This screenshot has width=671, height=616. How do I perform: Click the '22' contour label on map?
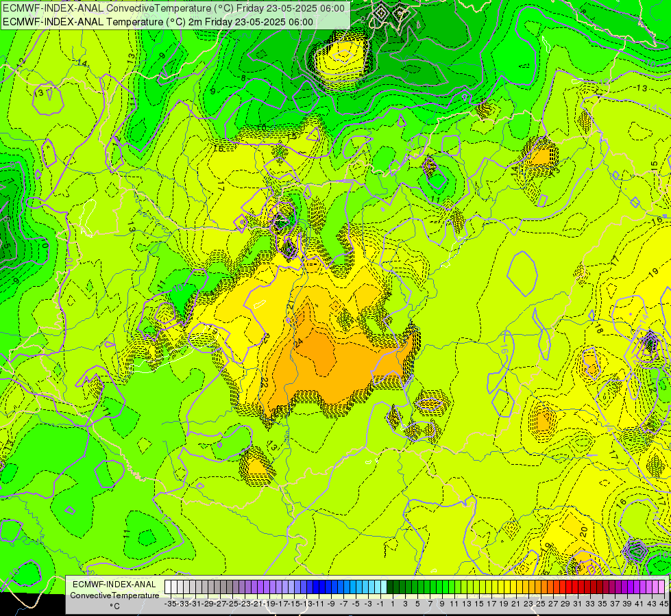(264, 383)
